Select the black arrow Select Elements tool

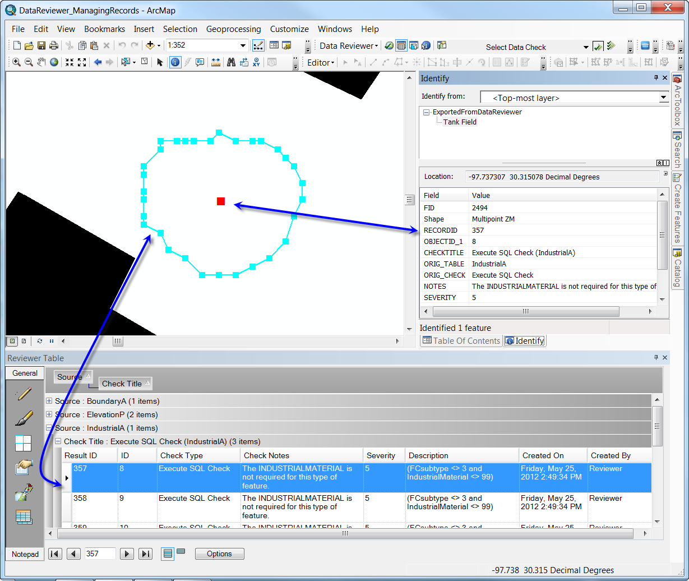point(160,62)
